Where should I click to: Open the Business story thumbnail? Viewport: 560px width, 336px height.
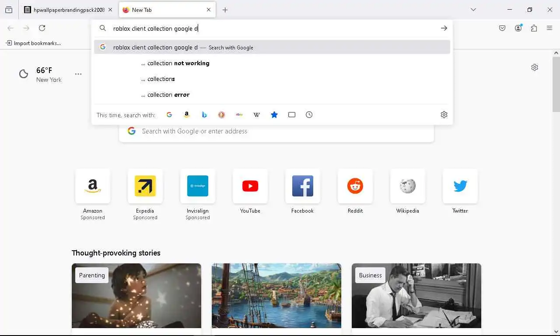point(416,296)
